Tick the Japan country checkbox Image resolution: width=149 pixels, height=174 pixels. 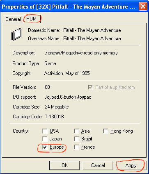pos(45,139)
